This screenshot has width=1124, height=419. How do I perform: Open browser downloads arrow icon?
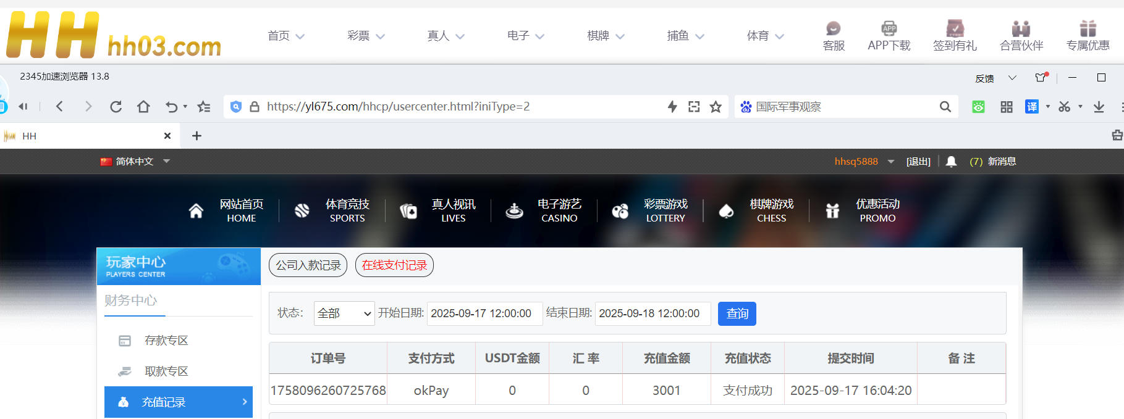click(x=1099, y=107)
